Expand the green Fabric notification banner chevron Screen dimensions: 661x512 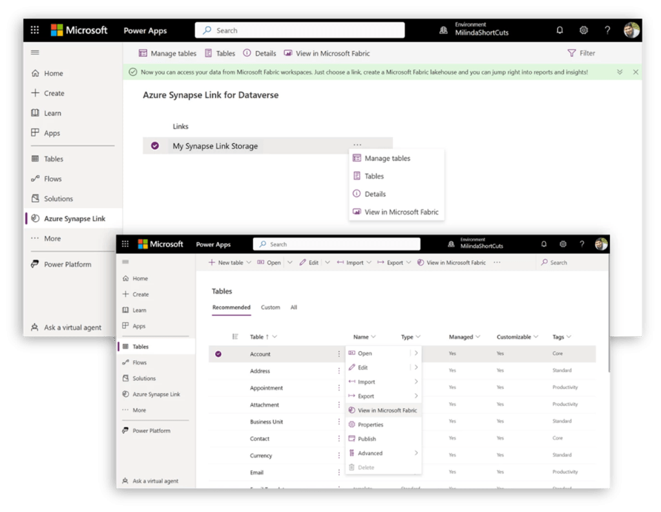pyautogui.click(x=620, y=72)
